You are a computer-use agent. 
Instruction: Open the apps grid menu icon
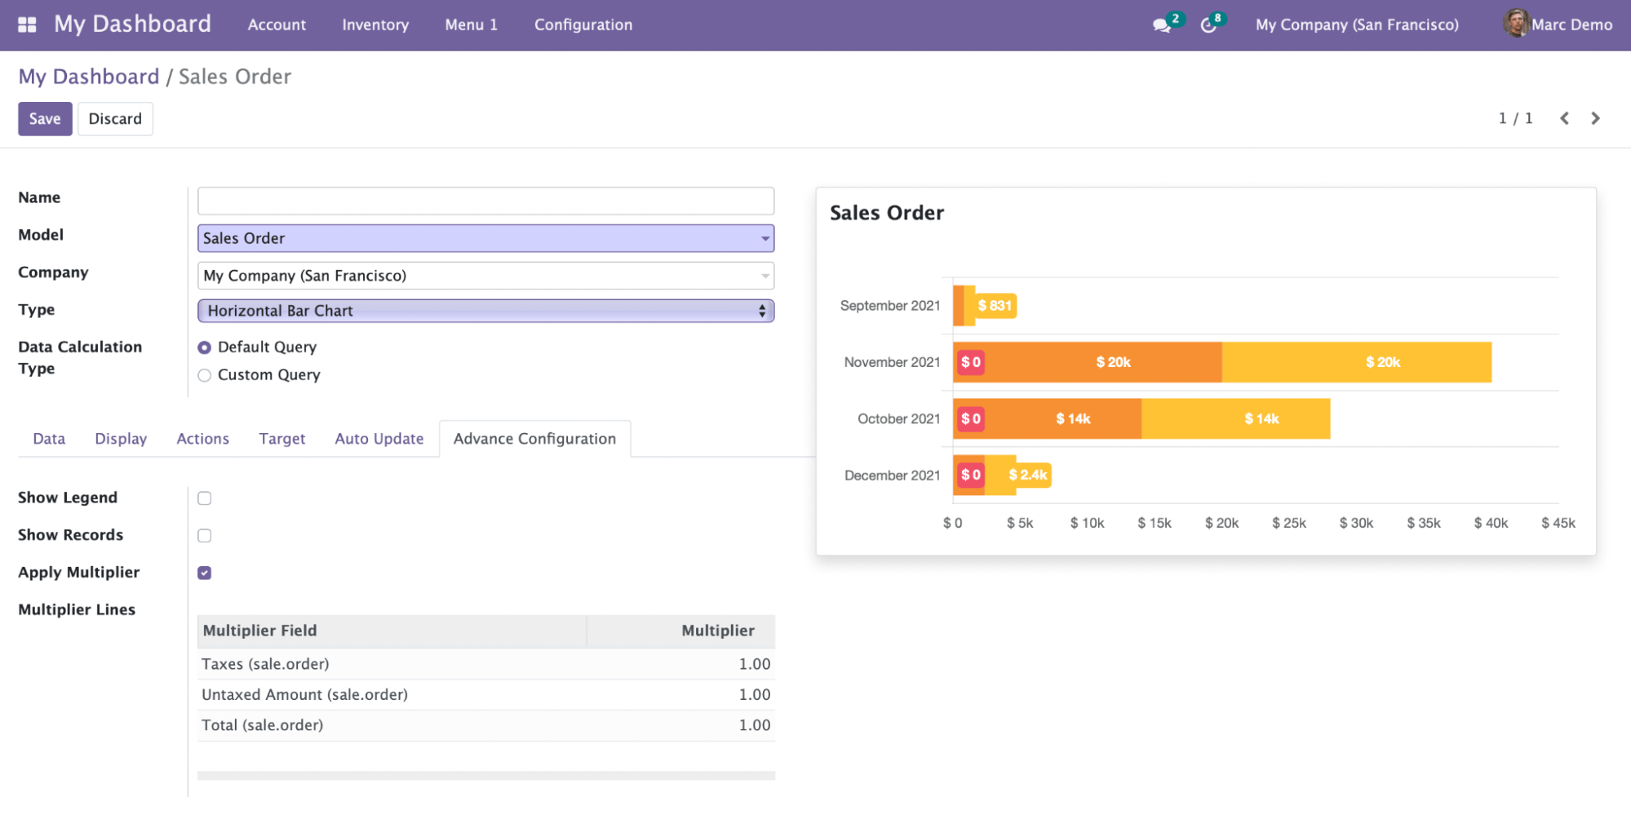(x=27, y=24)
